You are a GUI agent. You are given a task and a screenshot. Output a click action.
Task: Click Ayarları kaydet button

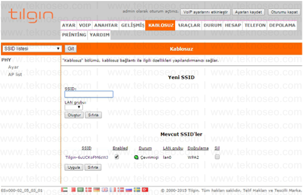click(248, 12)
